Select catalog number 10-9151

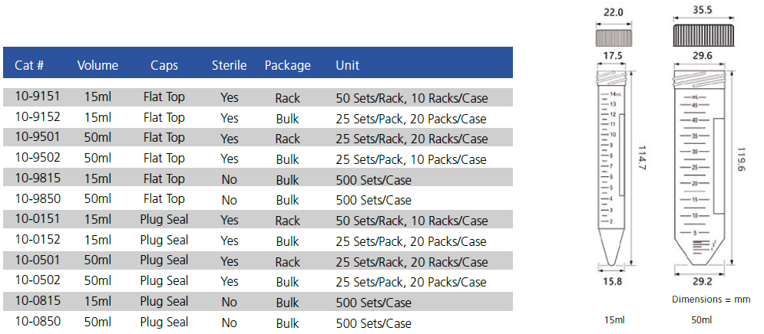[38, 97]
